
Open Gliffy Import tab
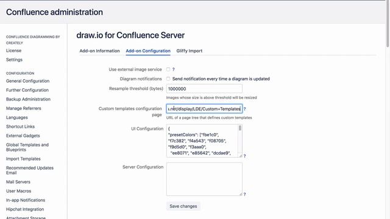click(190, 51)
